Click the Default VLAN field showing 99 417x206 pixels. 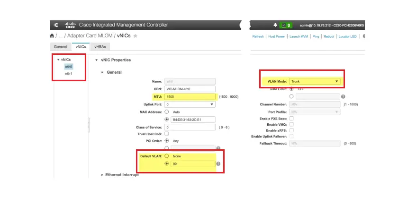[193, 164]
